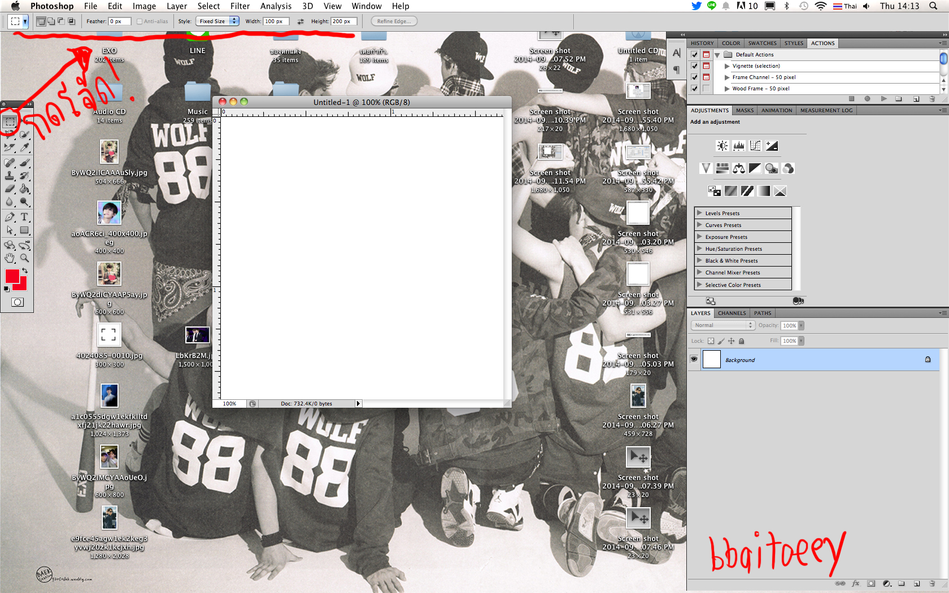Screen dimensions: 949x593
Task: Pick the Clone Stamp tool
Action: click(10, 176)
